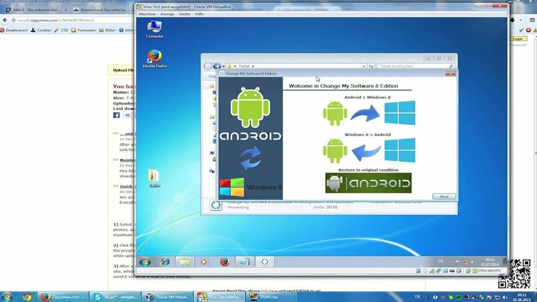Close the Change My Software 8 Edition dialog
The image size is (537, 302).
[x=450, y=74]
